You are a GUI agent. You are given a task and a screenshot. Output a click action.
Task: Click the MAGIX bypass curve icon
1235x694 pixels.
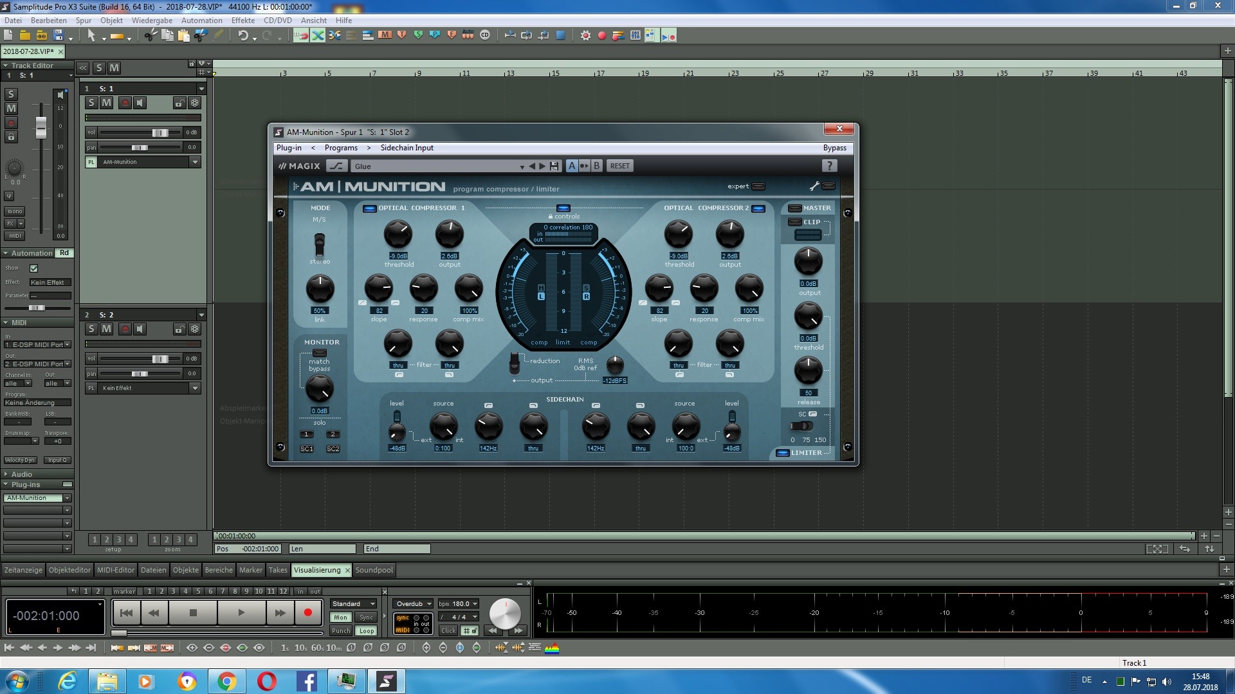click(x=337, y=166)
